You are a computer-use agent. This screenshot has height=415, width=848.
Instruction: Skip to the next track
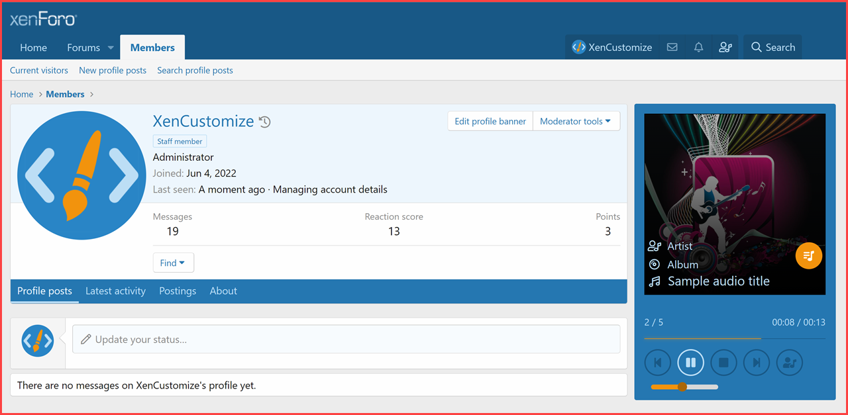757,363
